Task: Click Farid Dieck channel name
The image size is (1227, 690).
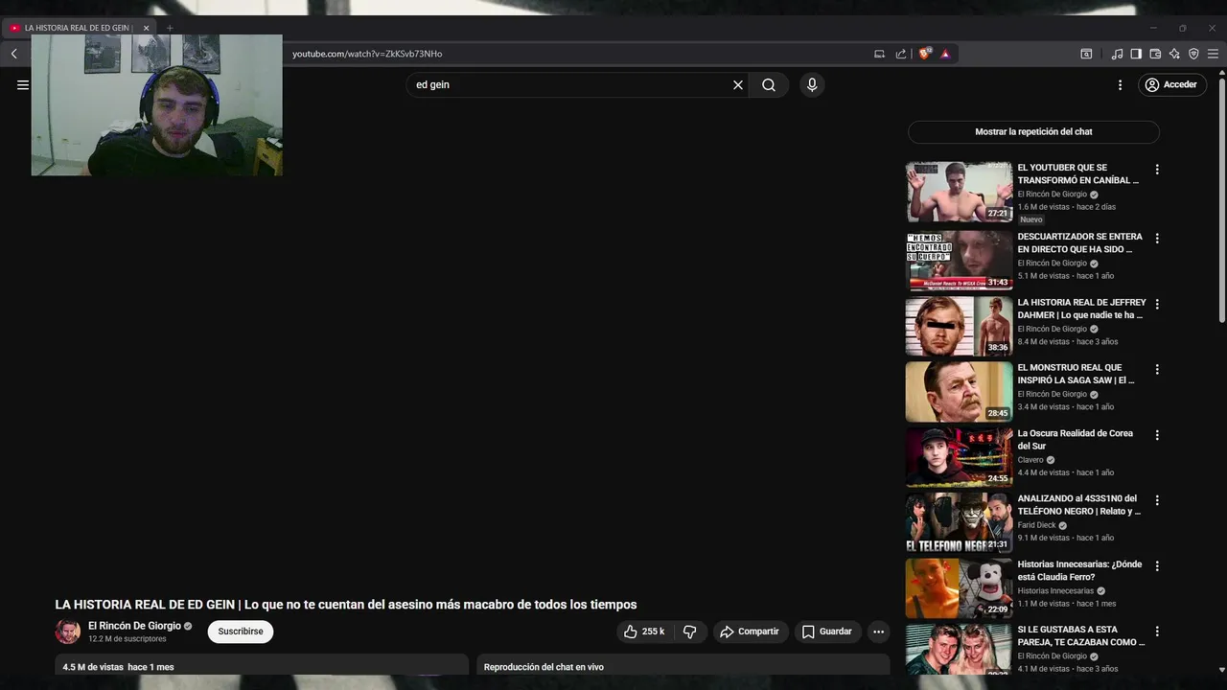Action: 1036,525
